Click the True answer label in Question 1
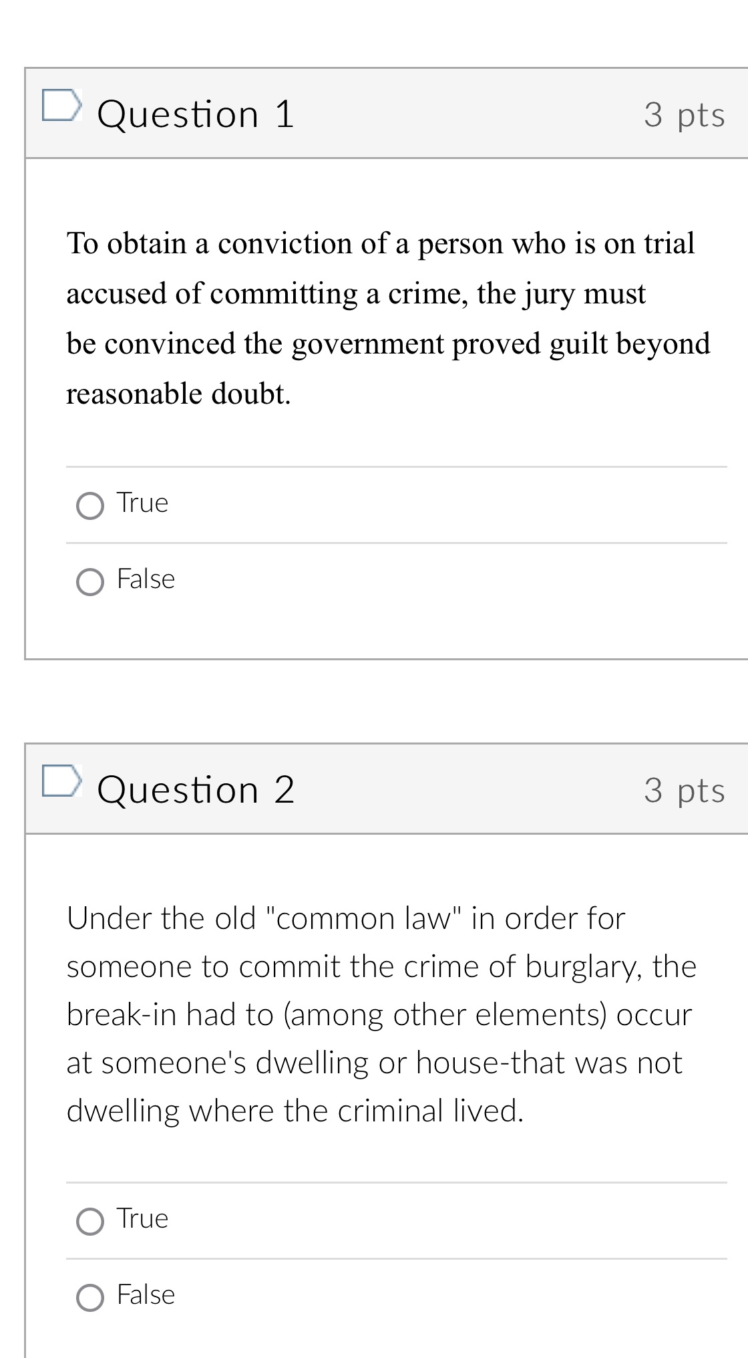This screenshot has height=1358, width=748. point(142,503)
